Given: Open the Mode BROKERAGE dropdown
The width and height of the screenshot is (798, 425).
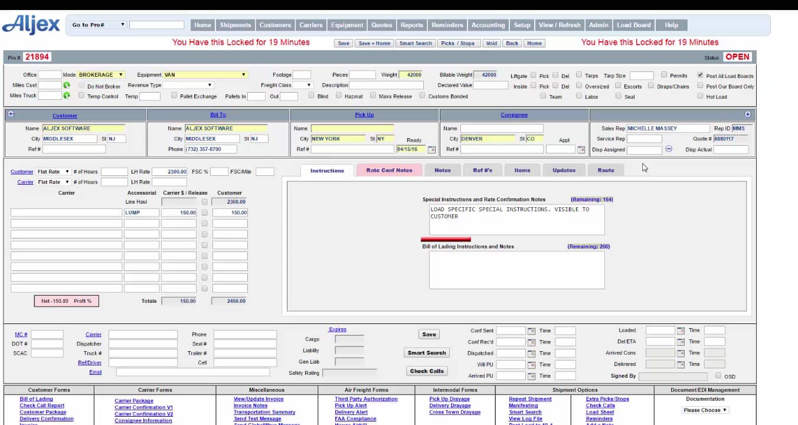Looking at the screenshot, I should (x=101, y=75).
